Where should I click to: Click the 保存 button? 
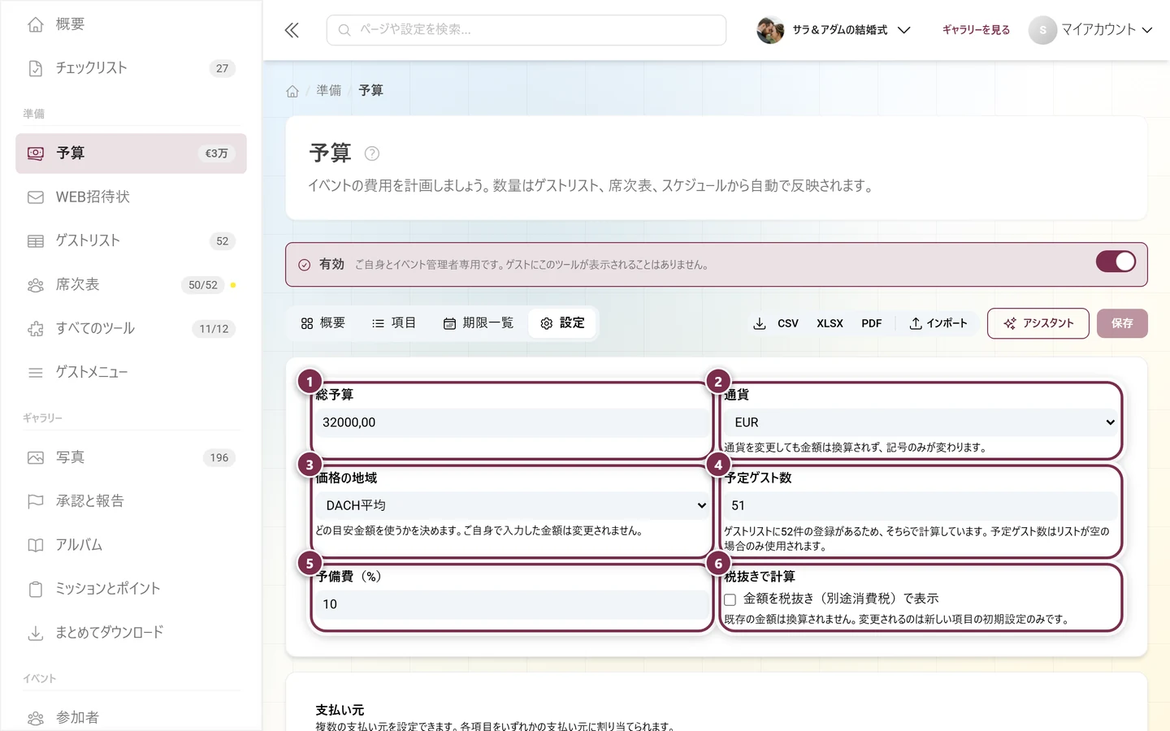click(1122, 323)
